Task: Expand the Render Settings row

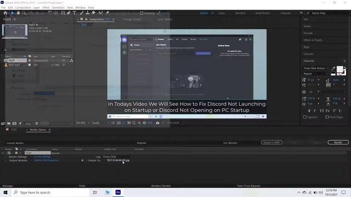Action: [x=5, y=157]
